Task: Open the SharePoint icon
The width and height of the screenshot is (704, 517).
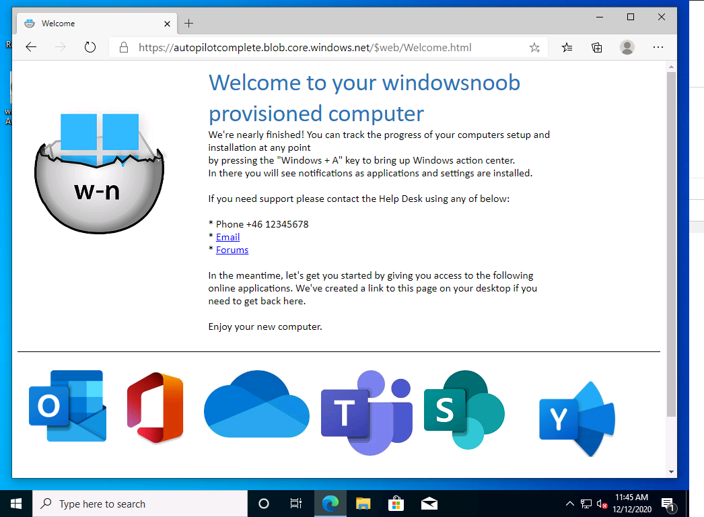Action: [x=464, y=409]
